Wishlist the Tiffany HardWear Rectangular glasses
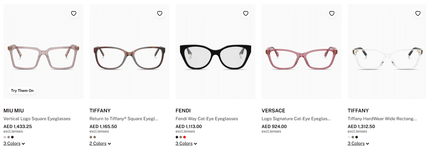 [418, 13]
